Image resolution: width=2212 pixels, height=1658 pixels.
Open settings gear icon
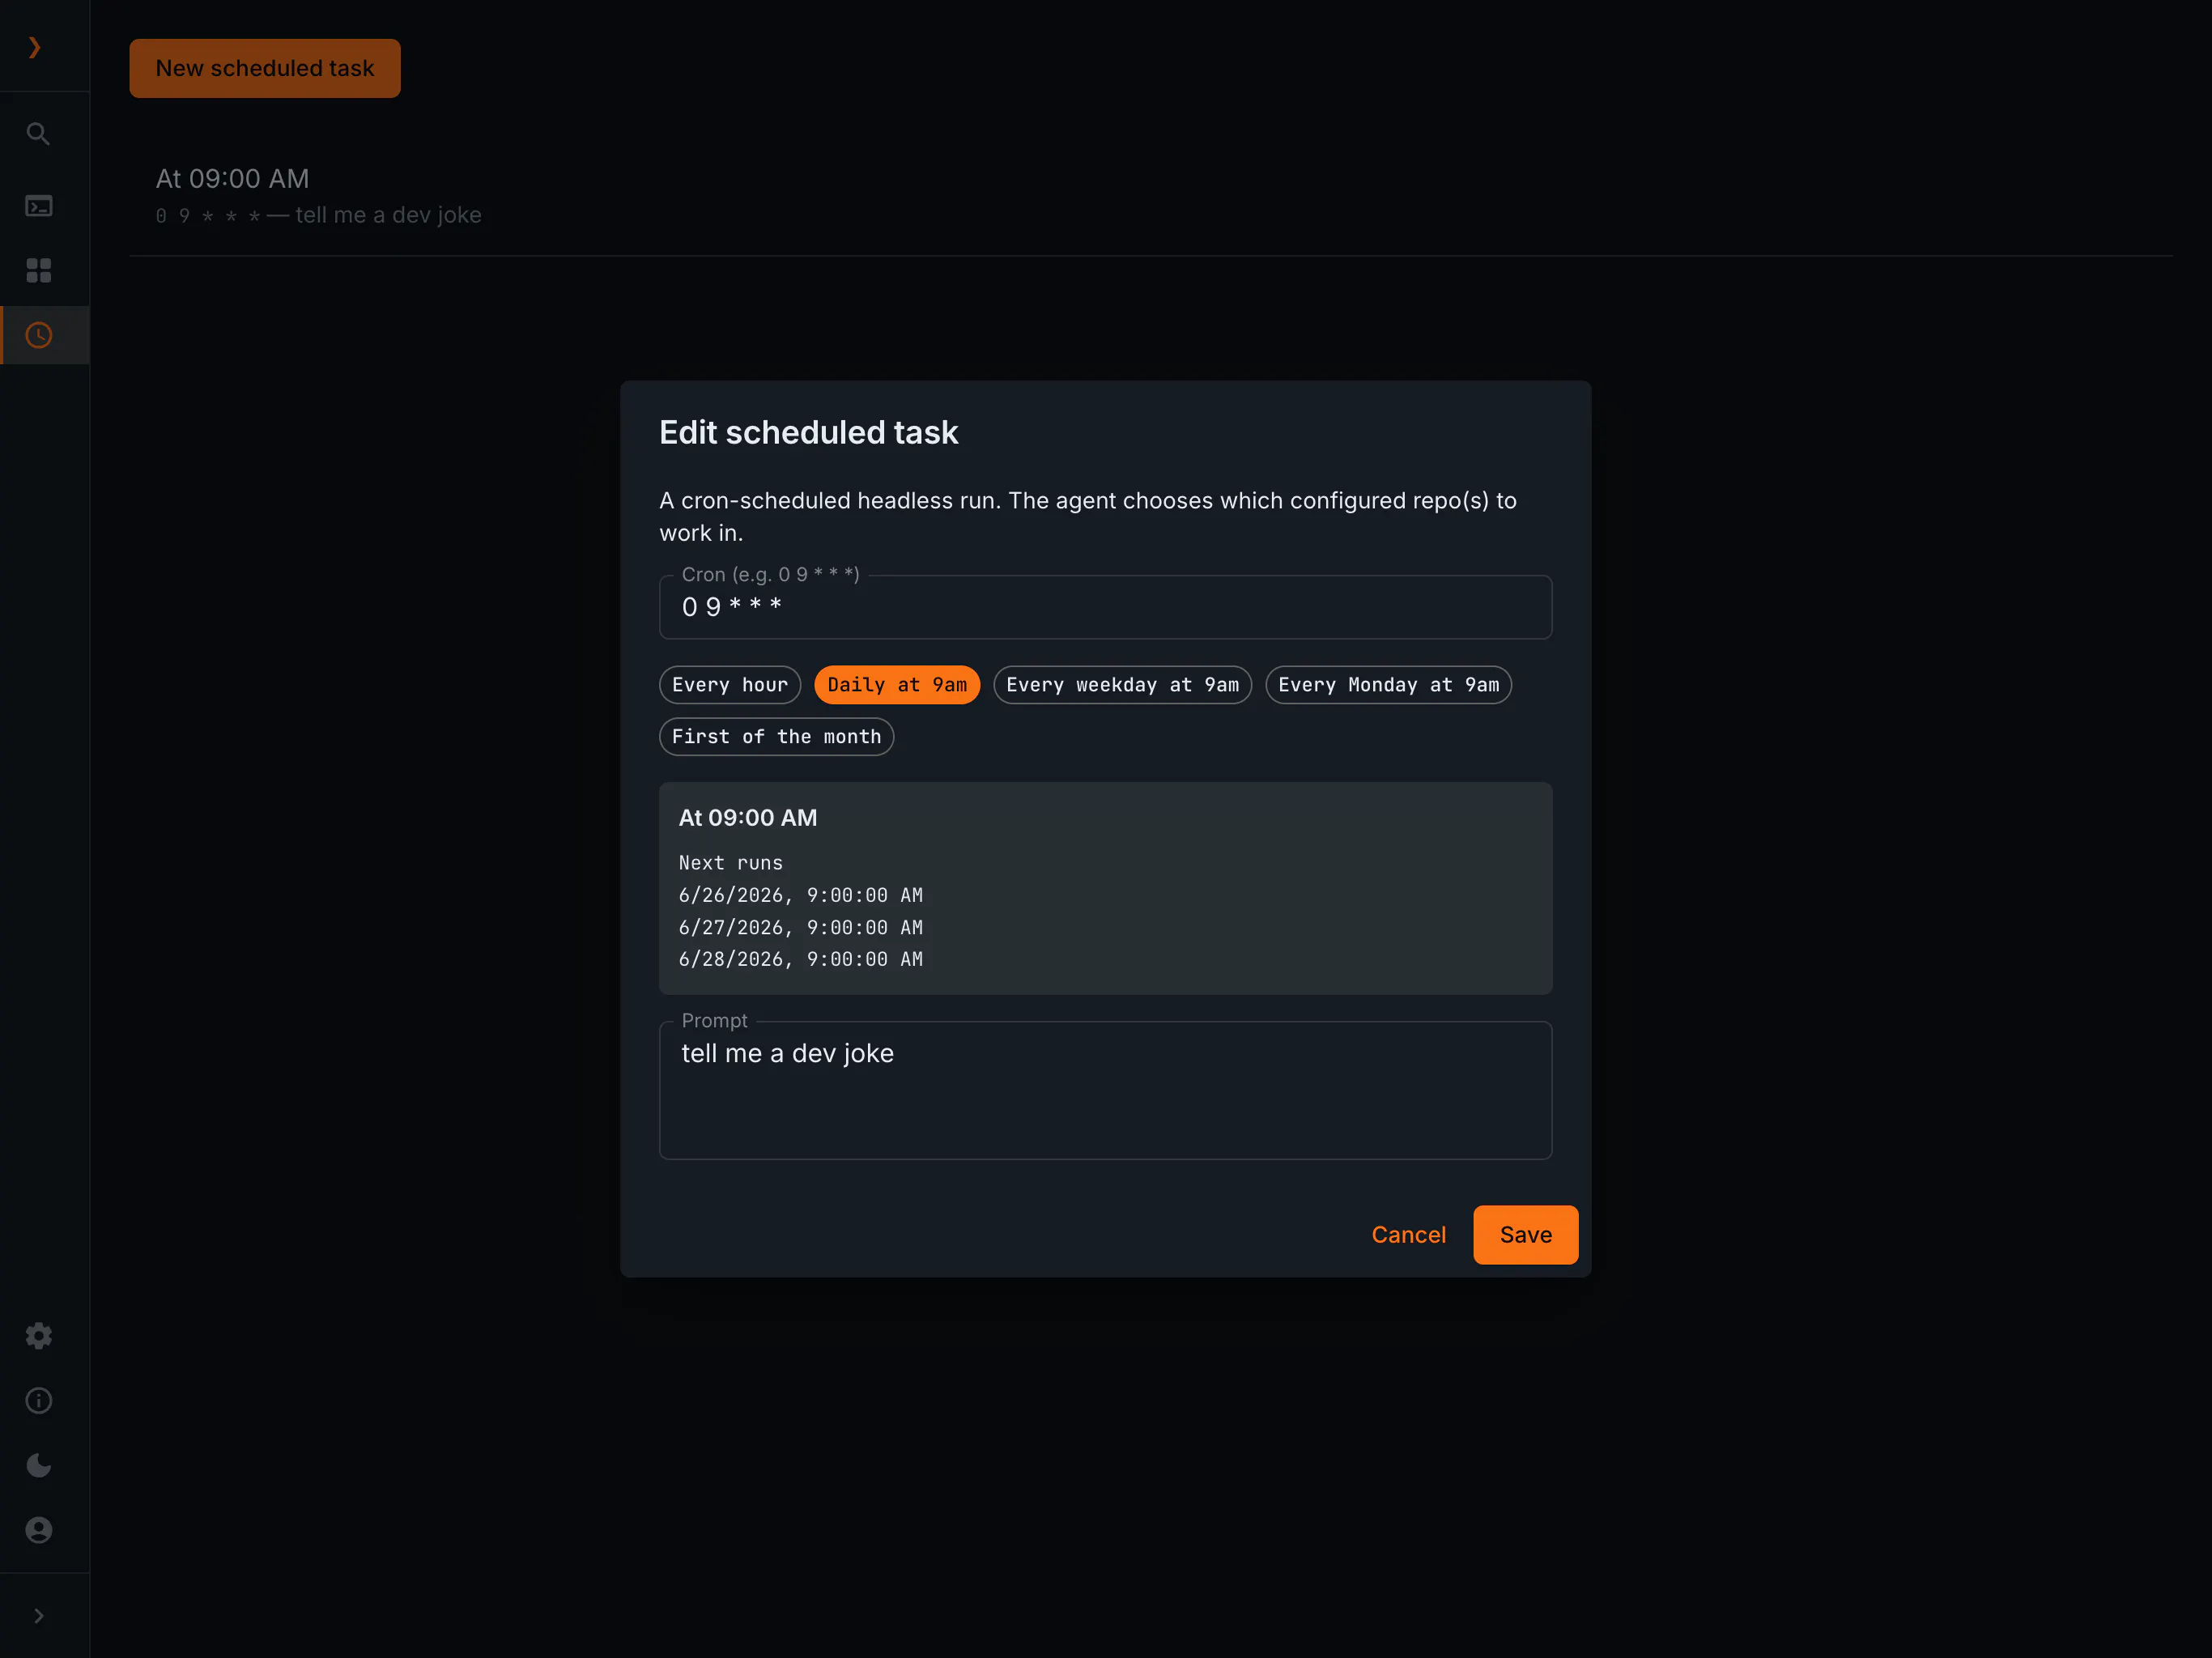click(x=38, y=1336)
